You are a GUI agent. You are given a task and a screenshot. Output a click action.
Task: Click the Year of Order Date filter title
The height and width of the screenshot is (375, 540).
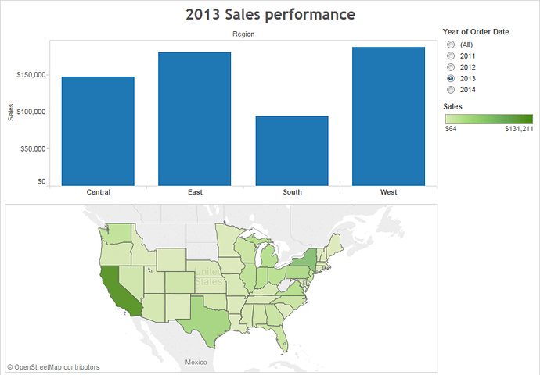click(476, 31)
